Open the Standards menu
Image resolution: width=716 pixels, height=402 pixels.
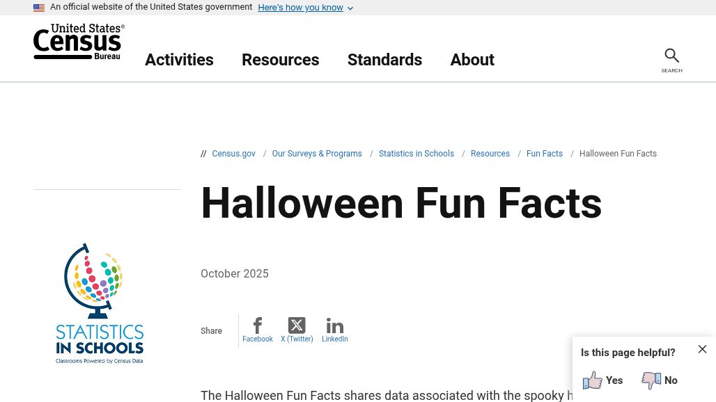coord(384,60)
